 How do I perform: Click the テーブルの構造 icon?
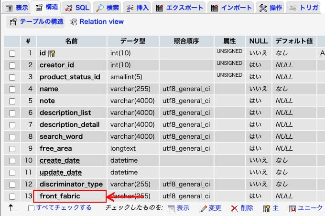[x=13, y=22]
